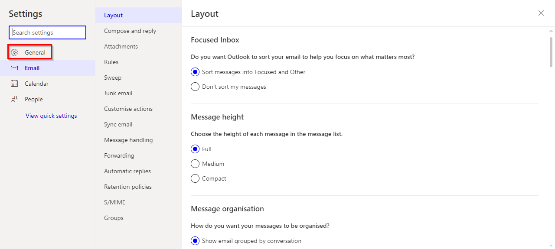Viewport: 555px width, 249px height.
Task: Close the Settings panel with X
Action: (541, 13)
